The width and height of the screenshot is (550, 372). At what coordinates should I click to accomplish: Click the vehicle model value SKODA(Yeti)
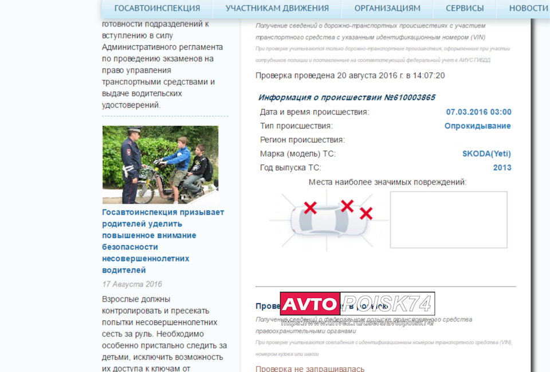[486, 154]
